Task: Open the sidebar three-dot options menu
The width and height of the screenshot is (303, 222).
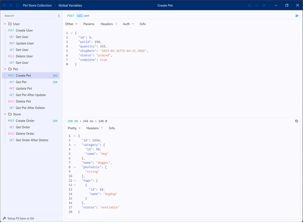Action: (x=59, y=16)
